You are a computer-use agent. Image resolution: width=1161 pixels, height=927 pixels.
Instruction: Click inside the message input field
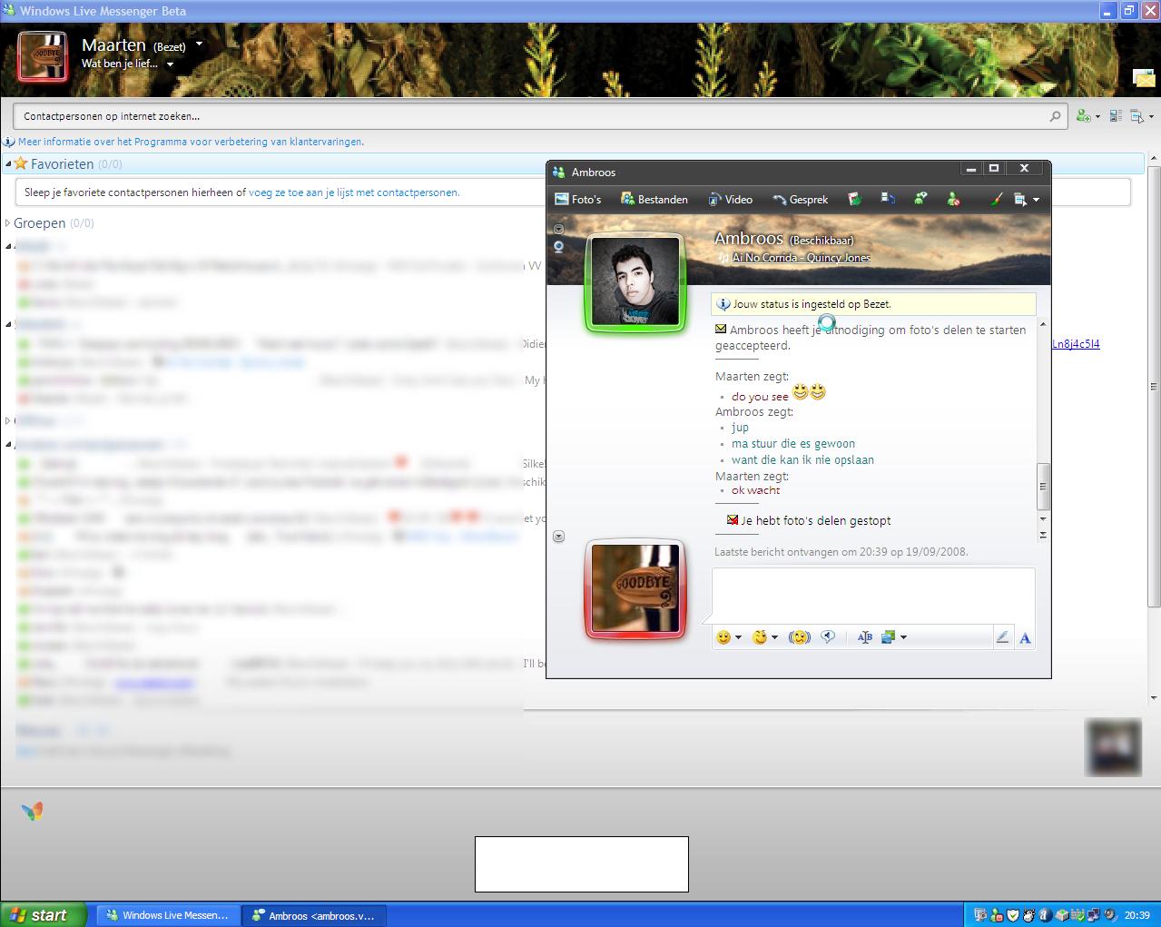click(871, 595)
